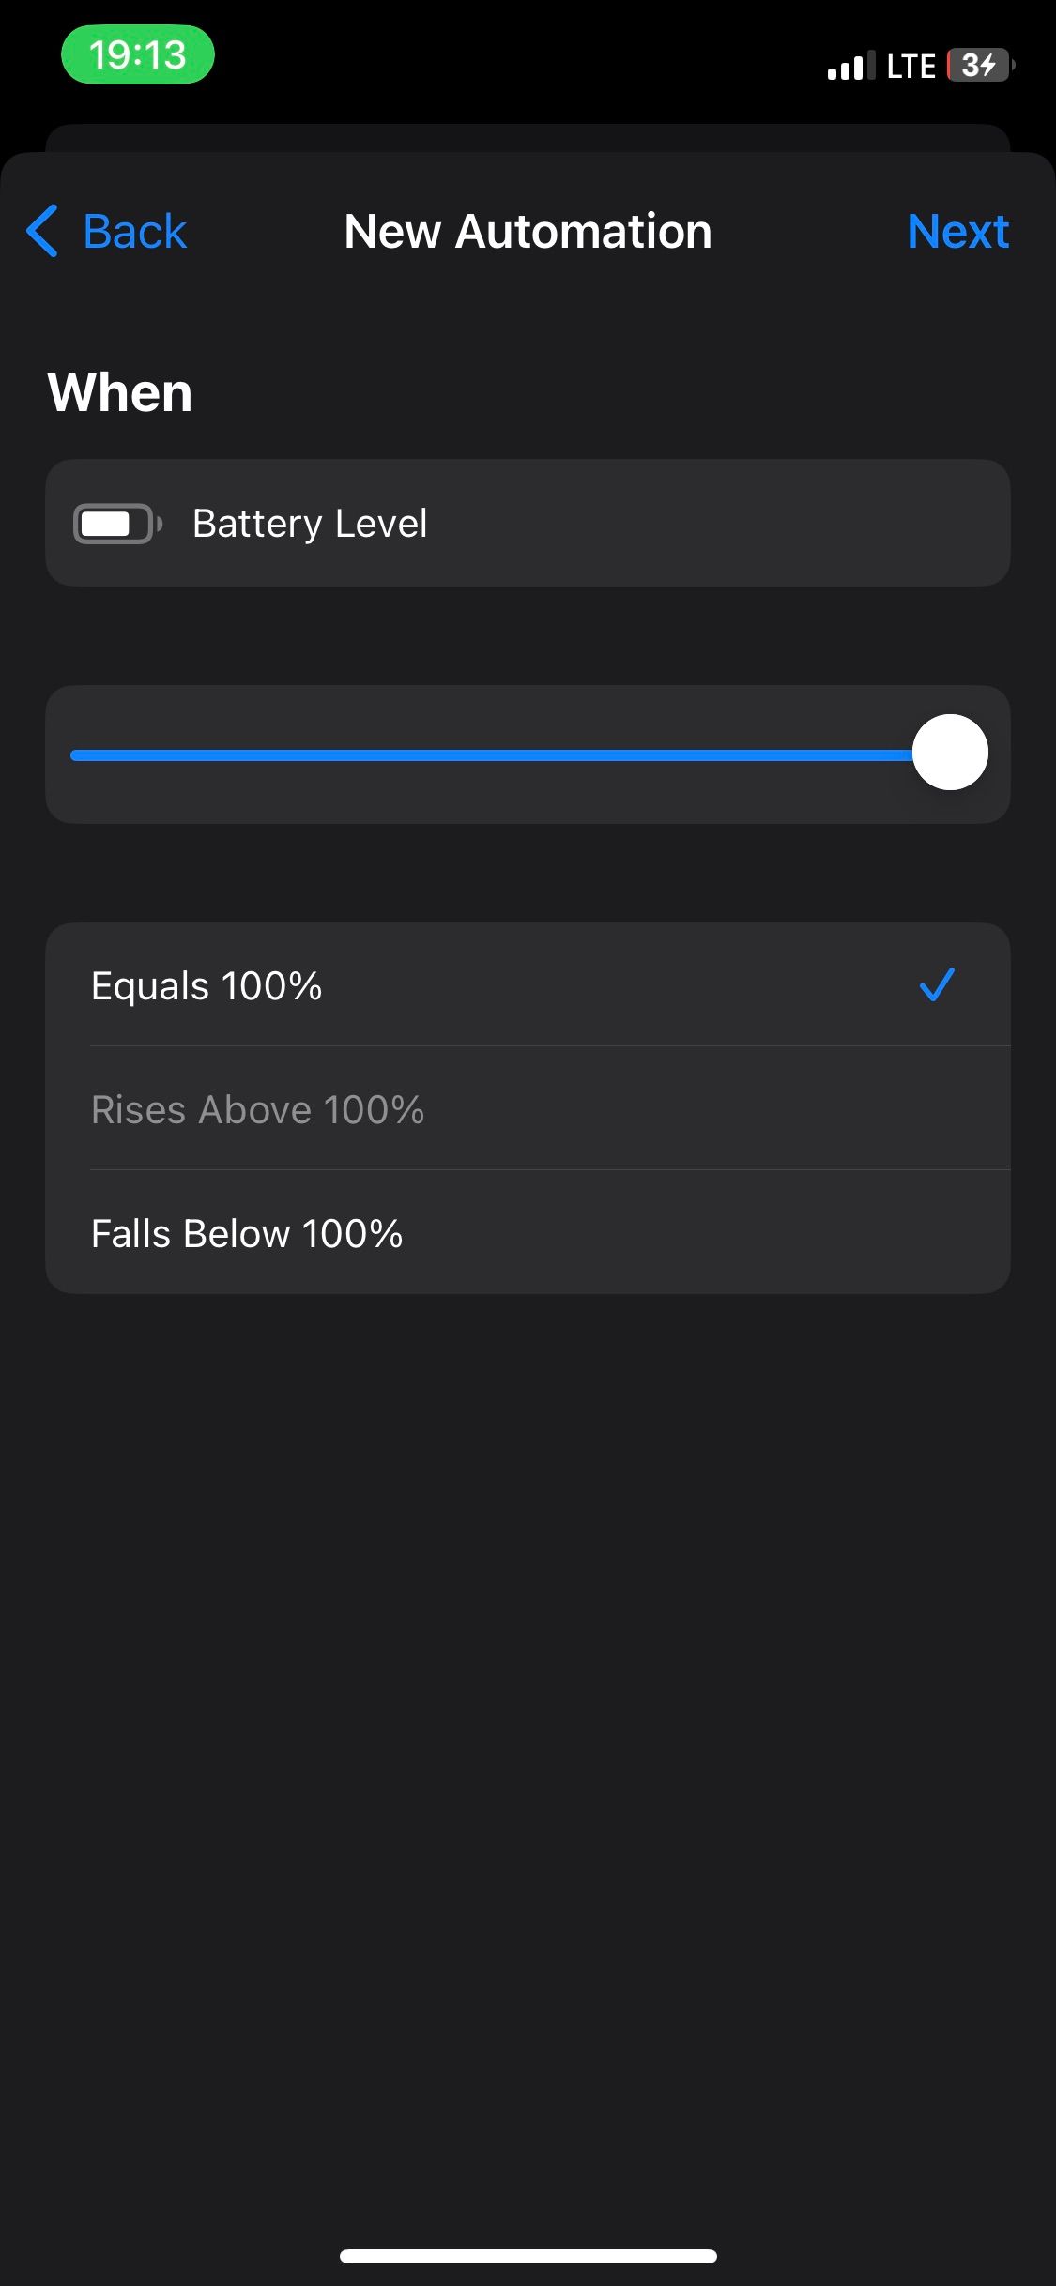The image size is (1056, 2286).
Task: Tap the When section heading
Action: tap(120, 392)
